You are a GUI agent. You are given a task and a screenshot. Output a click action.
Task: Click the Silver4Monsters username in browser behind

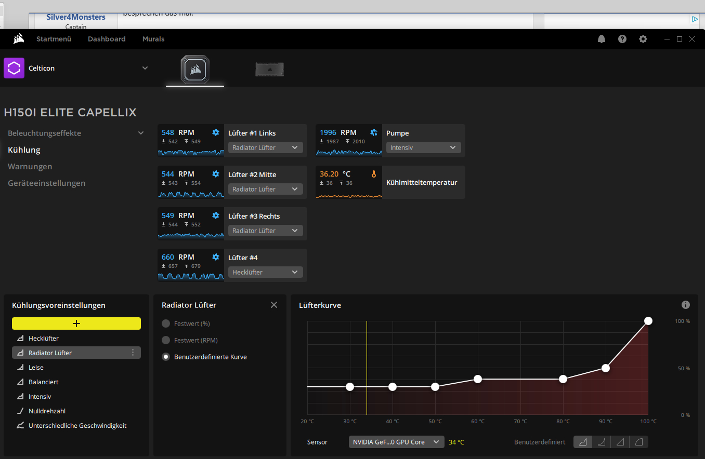tap(76, 17)
